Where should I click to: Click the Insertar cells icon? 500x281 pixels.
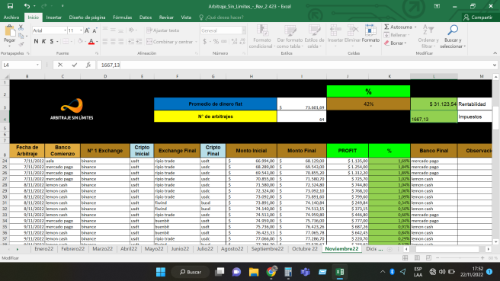click(335, 30)
